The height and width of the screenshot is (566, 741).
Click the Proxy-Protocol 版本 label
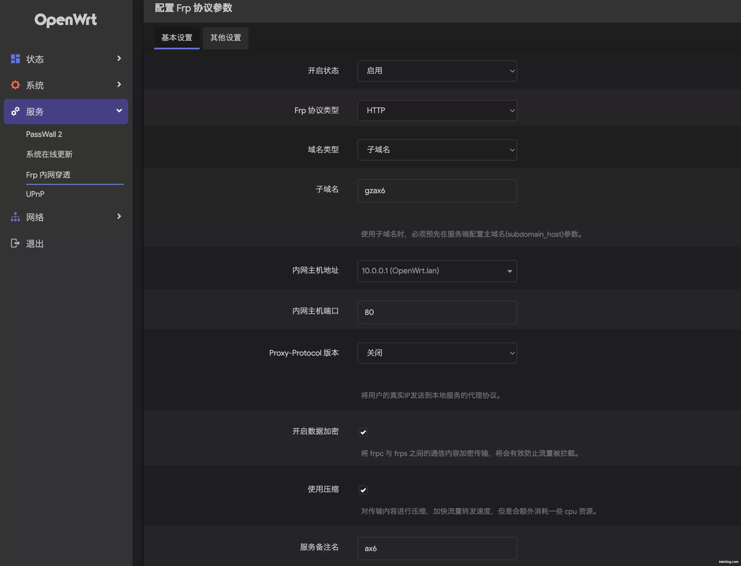click(x=304, y=353)
